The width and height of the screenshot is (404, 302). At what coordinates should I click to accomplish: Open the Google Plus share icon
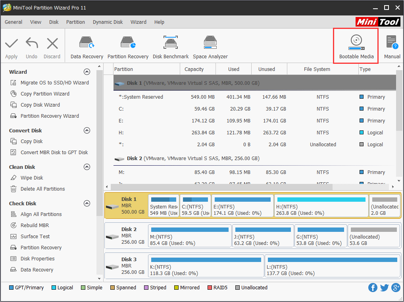point(396,287)
